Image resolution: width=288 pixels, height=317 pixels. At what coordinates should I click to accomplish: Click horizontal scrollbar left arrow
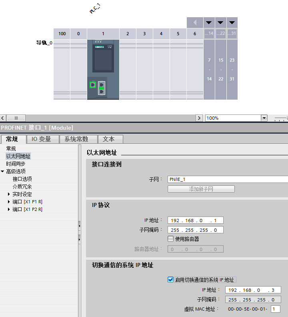(x=3, y=118)
